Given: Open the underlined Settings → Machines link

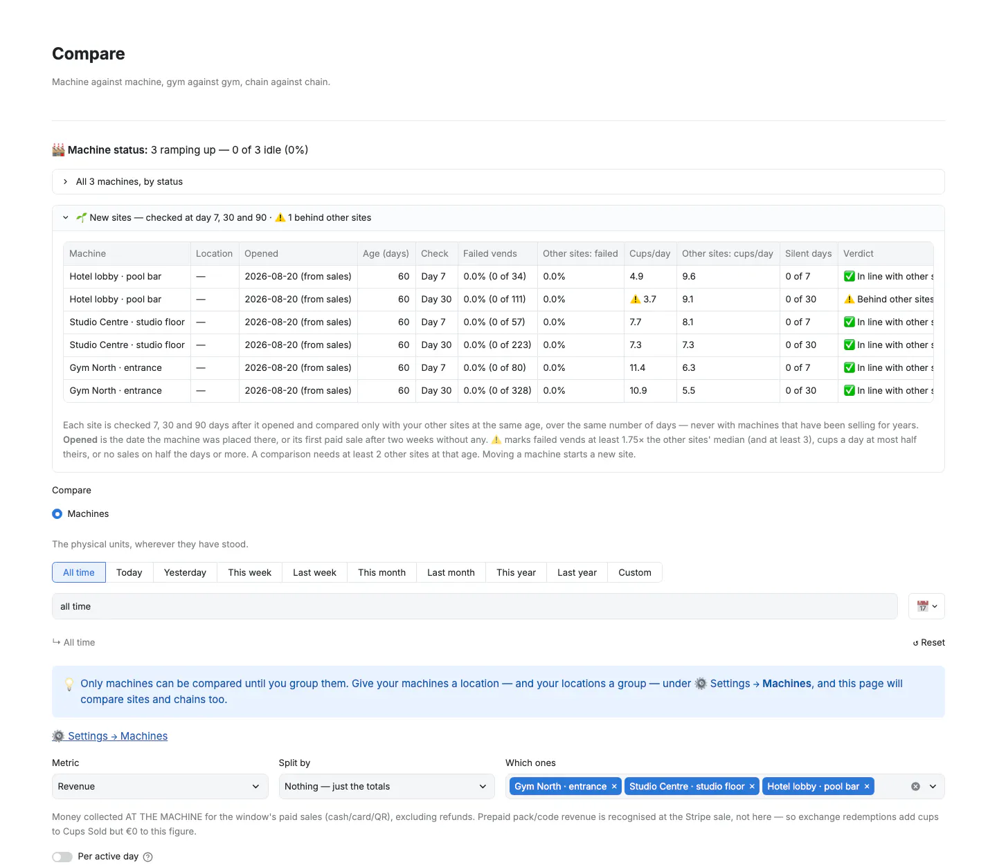Looking at the screenshot, I should click(110, 736).
